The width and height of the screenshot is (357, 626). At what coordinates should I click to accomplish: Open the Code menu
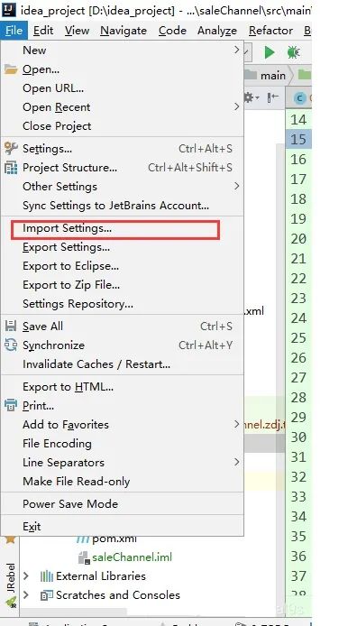click(x=172, y=31)
